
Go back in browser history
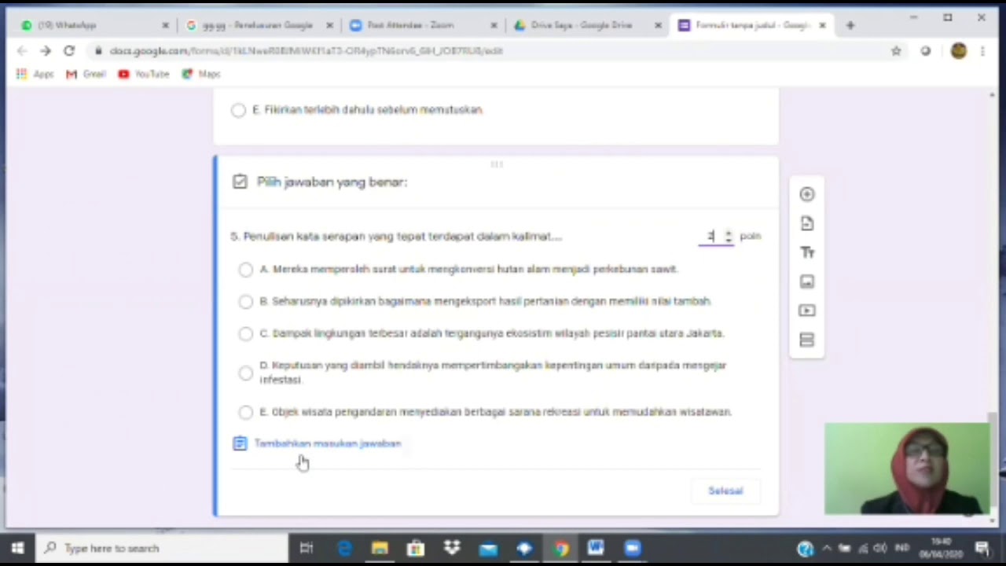(x=22, y=50)
